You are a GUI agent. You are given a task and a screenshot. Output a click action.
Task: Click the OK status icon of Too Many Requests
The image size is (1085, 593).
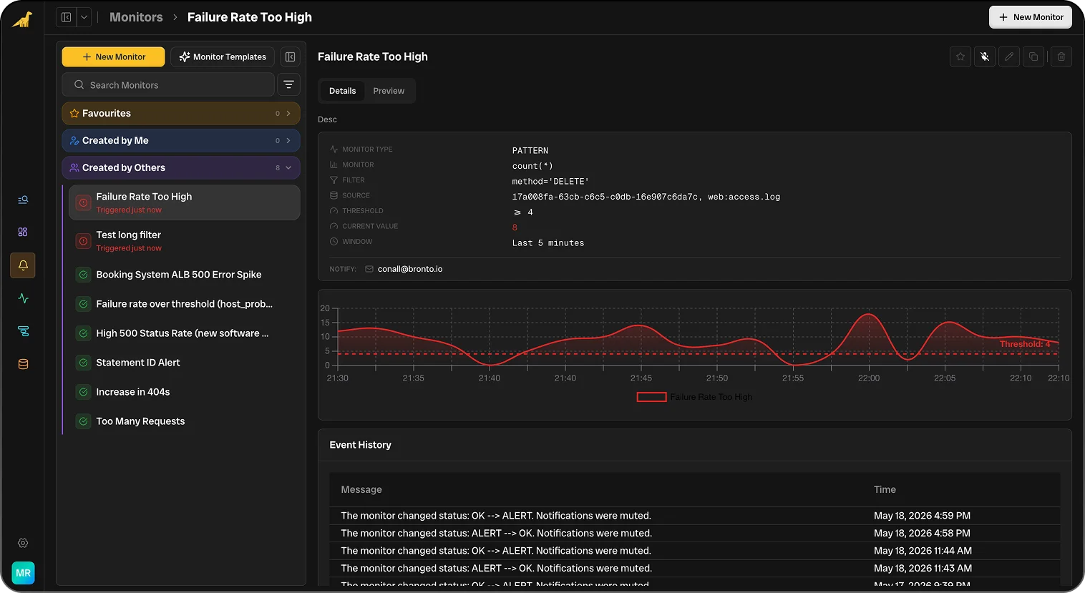point(83,421)
